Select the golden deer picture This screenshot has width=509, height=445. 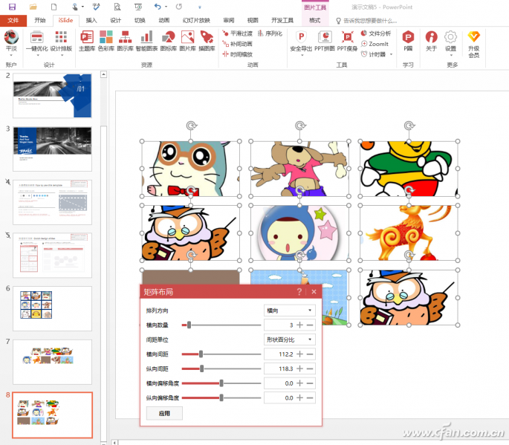tap(409, 233)
